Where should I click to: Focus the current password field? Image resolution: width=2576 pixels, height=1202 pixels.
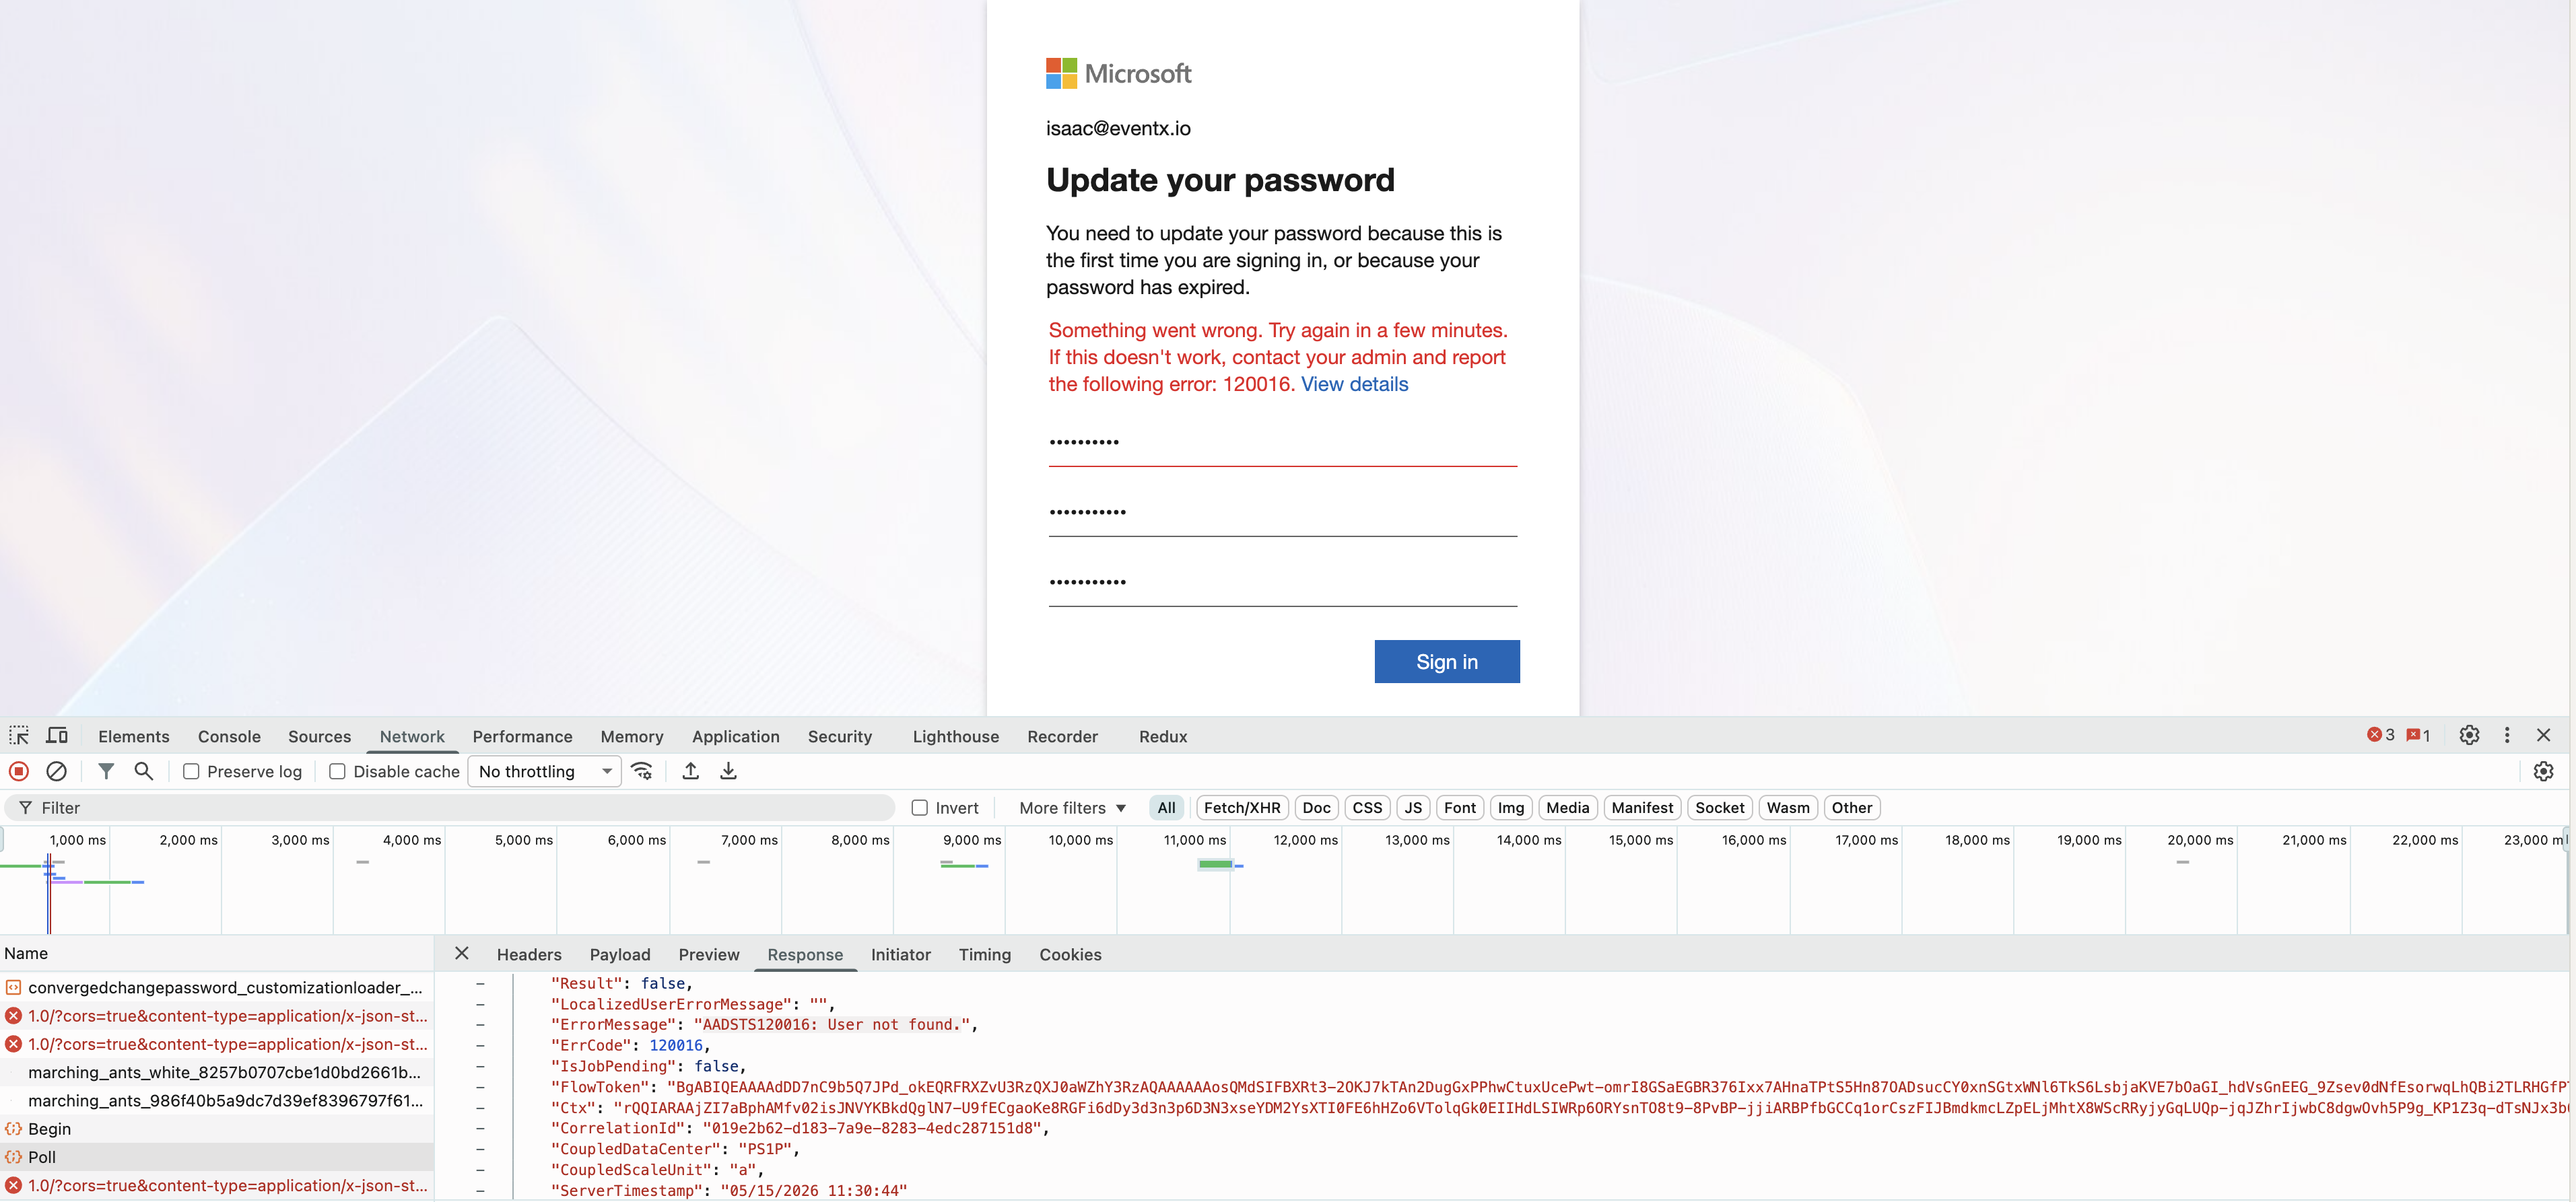1283,443
